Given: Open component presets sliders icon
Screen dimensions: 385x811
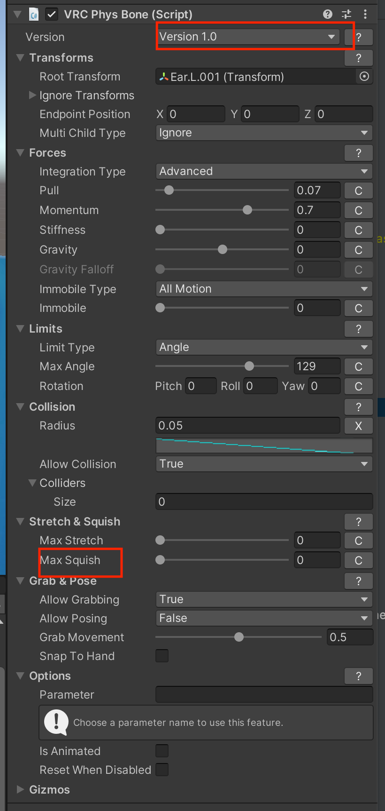Looking at the screenshot, I should point(346,14).
